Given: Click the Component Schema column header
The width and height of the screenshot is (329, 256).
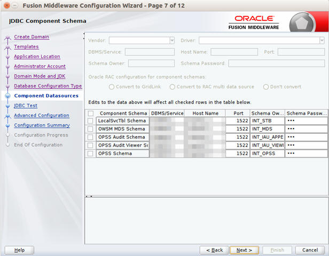Looking at the screenshot, I should (123, 114).
